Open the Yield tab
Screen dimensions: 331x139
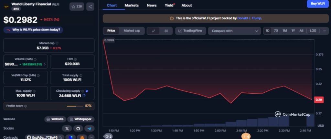(x=169, y=5)
